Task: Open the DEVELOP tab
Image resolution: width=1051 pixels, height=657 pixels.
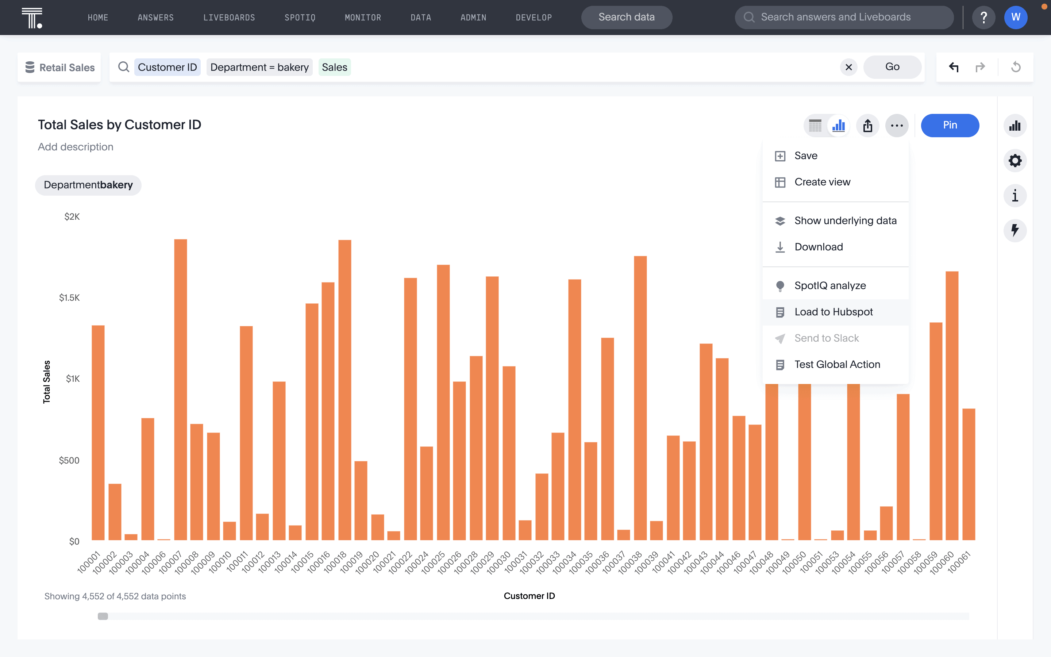Action: (534, 18)
